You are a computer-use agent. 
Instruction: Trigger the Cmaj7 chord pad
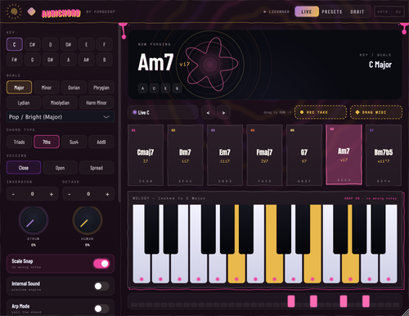[146, 156]
